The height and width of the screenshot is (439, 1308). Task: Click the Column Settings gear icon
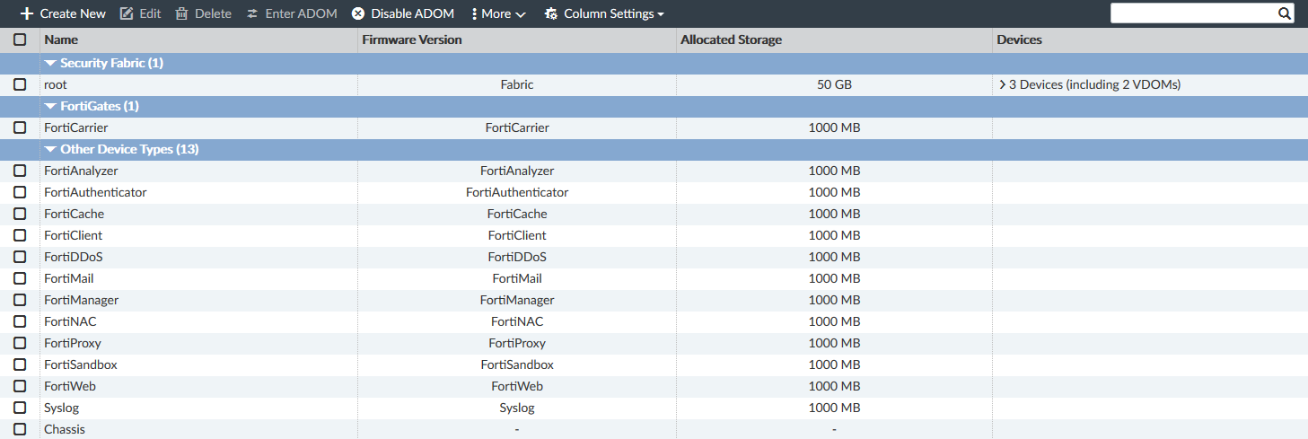(550, 13)
